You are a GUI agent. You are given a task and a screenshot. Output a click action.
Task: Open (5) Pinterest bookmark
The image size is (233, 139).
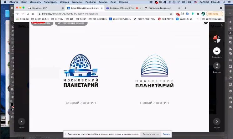click(166, 19)
